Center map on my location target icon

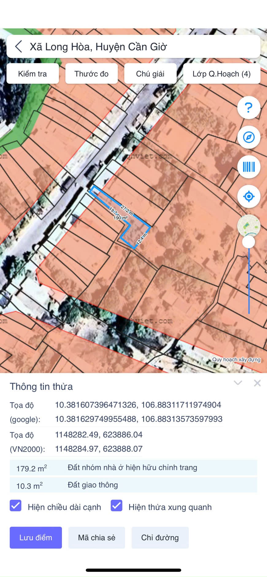(x=249, y=196)
